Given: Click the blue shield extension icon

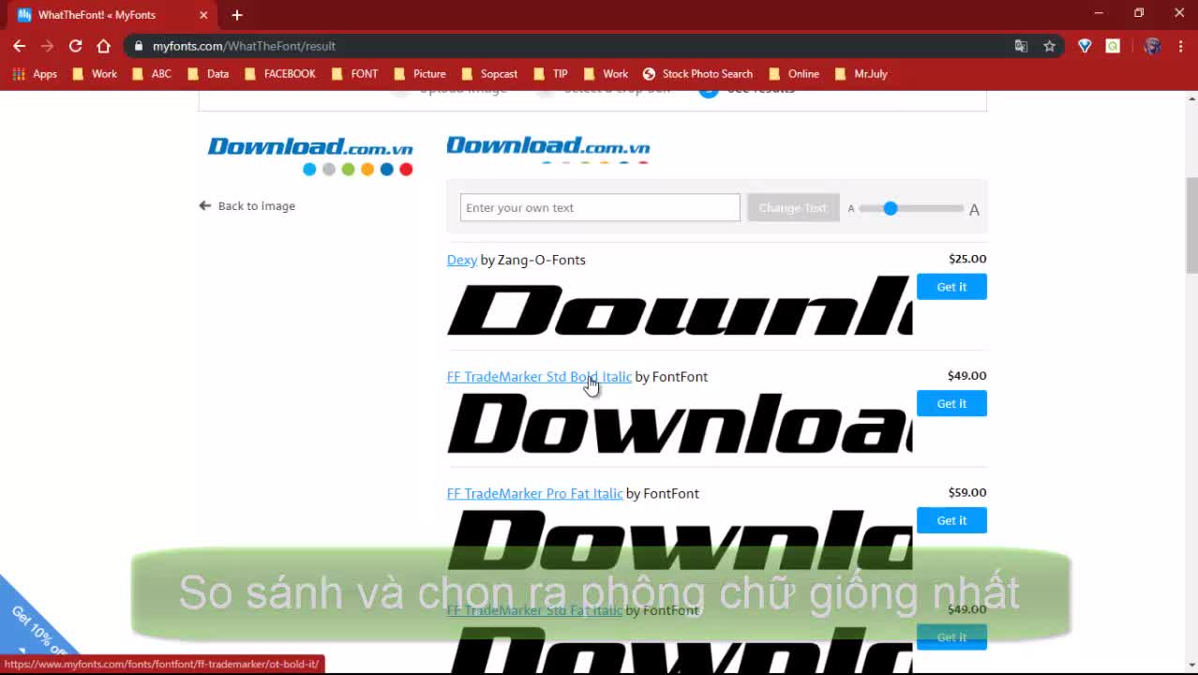Looking at the screenshot, I should click(1085, 46).
